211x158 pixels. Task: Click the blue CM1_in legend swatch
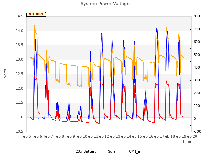coord(124,152)
